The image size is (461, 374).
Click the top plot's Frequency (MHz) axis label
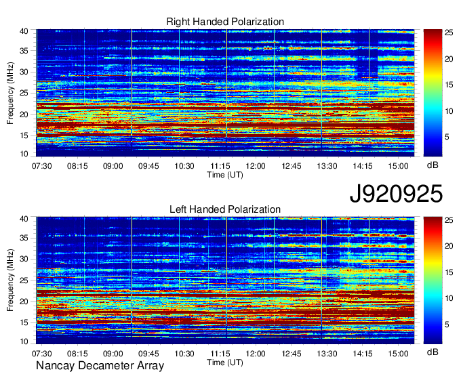[x=10, y=93]
